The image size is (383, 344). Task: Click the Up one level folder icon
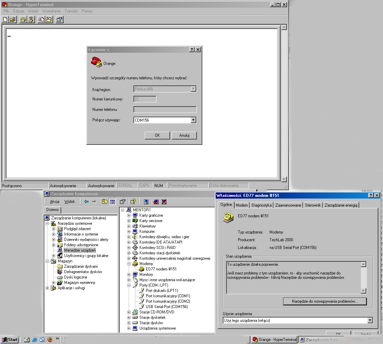[x=104, y=202]
